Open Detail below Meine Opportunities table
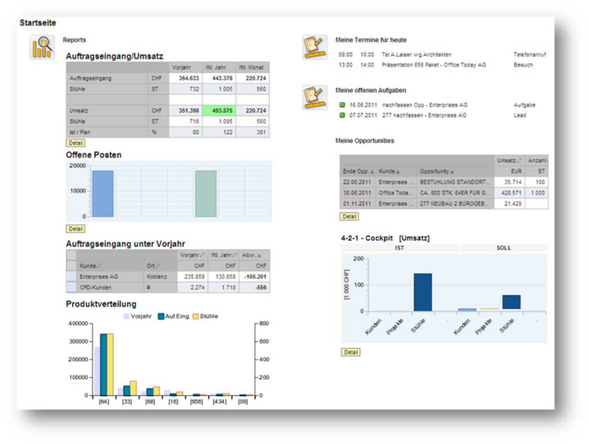This screenshot has height=444, width=589. (x=349, y=216)
